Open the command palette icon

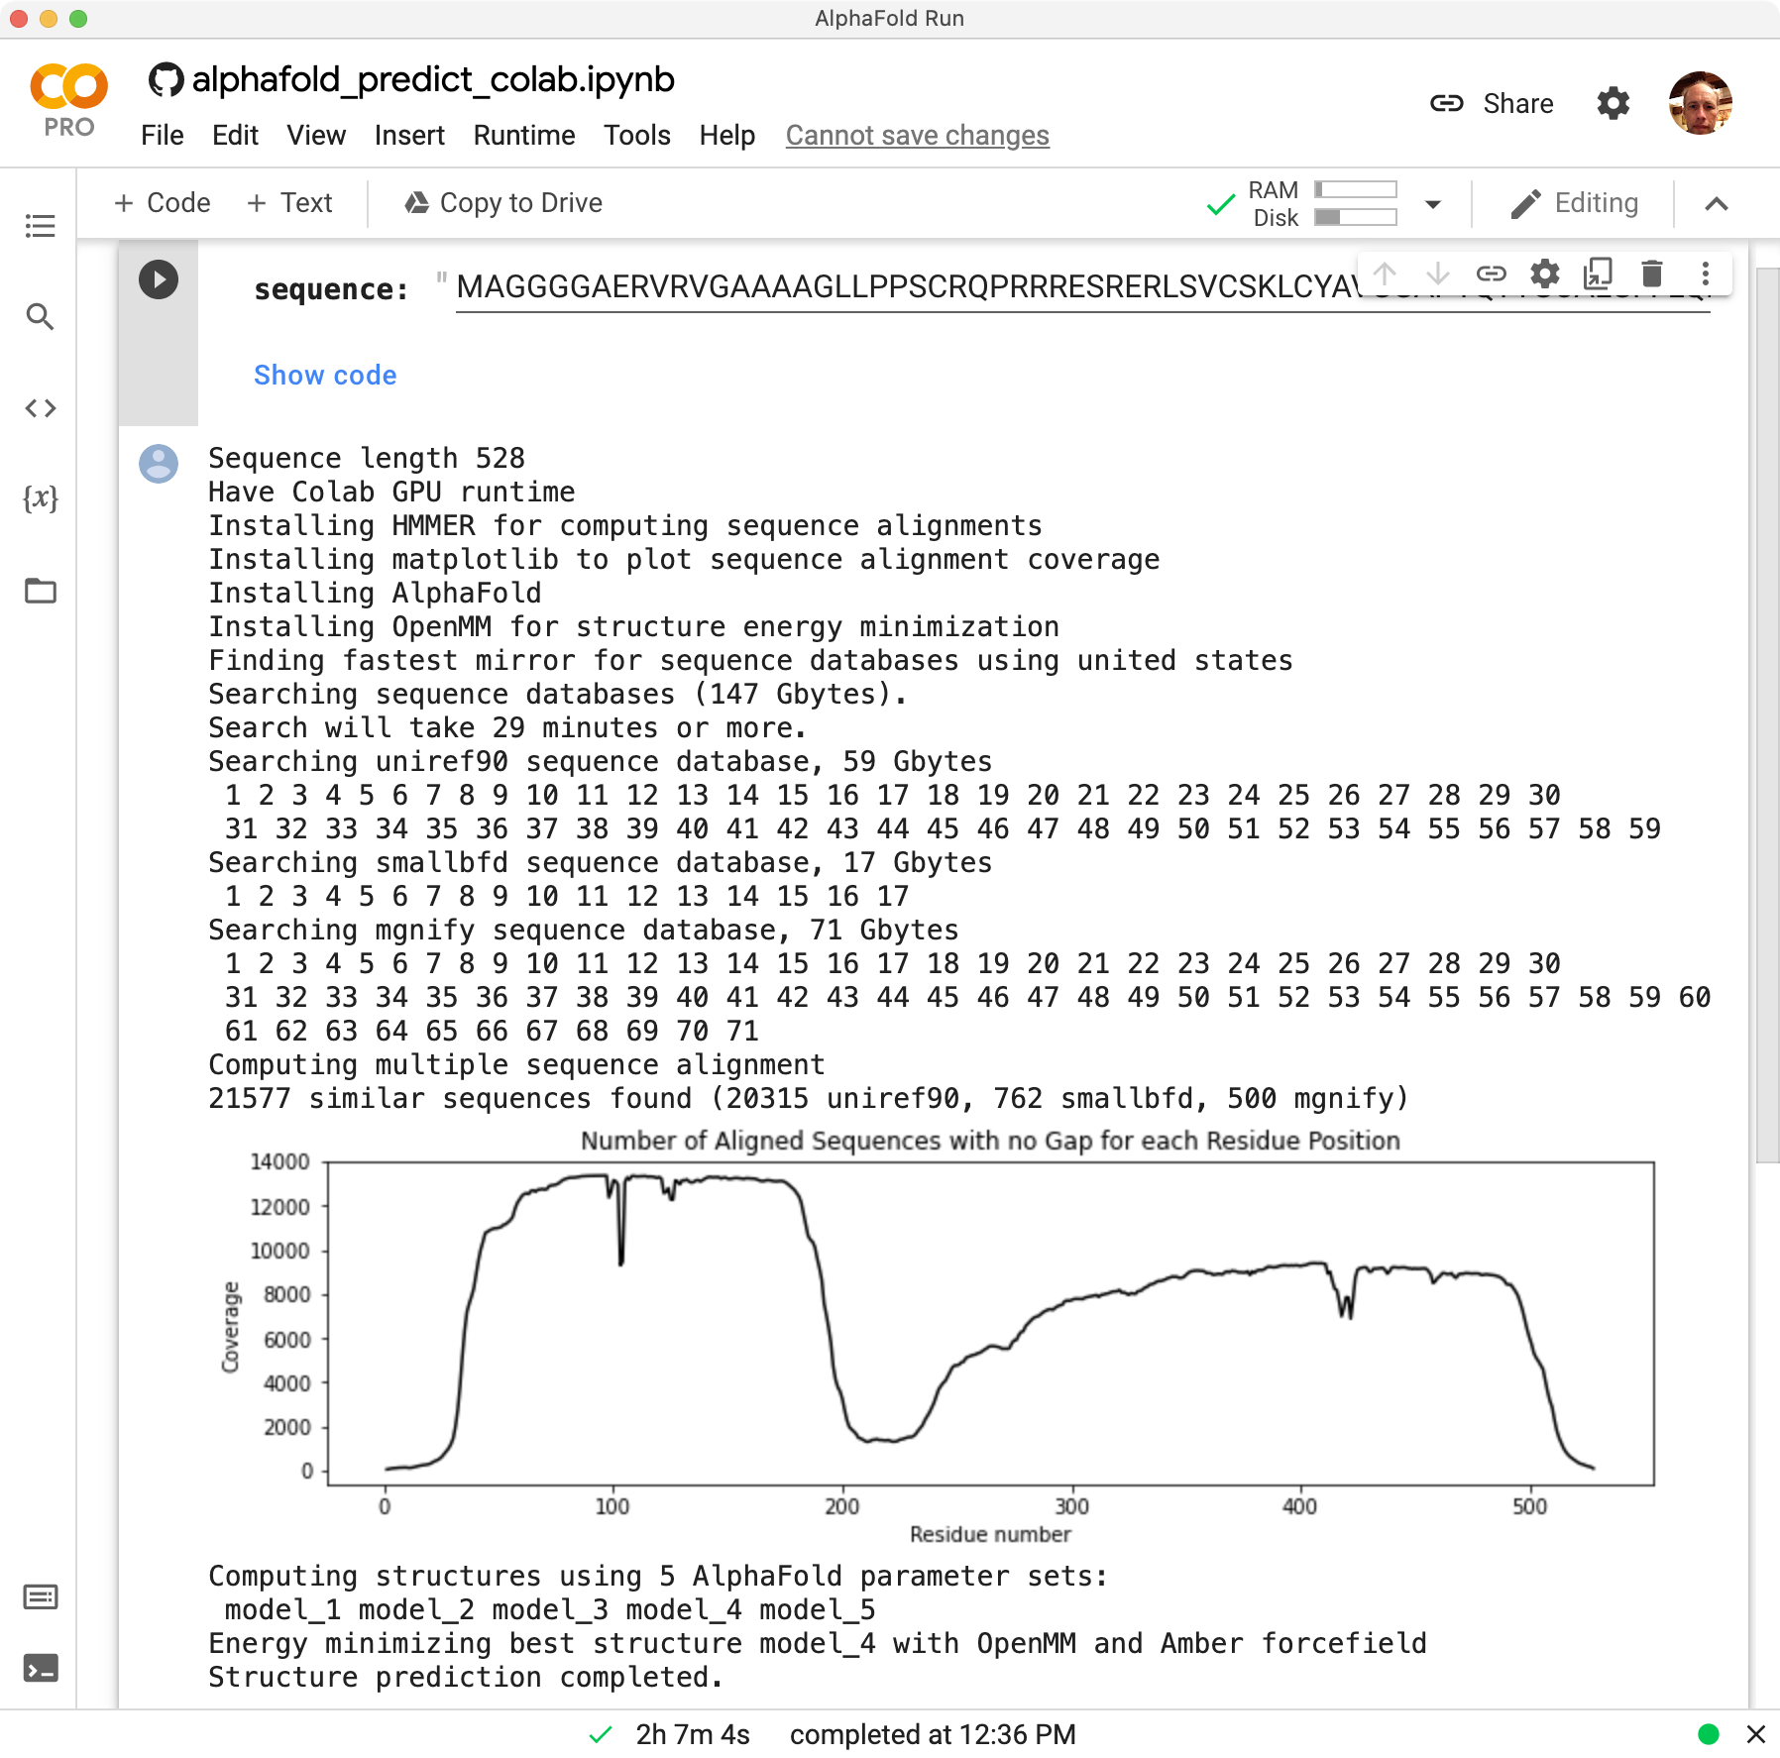coord(41,1597)
